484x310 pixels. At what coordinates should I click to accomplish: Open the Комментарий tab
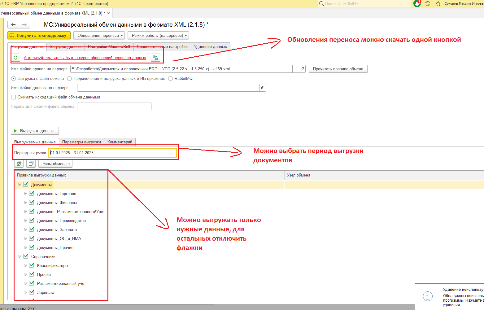120,142
